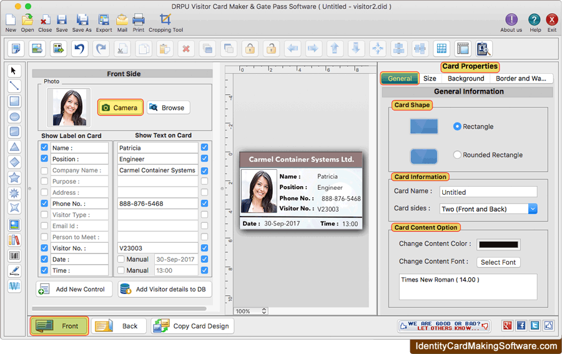The height and width of the screenshot is (354, 562).
Task: Click the red Delete X toolbar icon
Action: (186, 48)
